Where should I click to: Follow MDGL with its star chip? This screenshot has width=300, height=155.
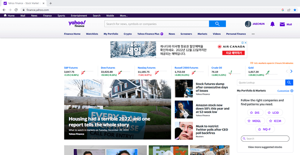coord(255,121)
